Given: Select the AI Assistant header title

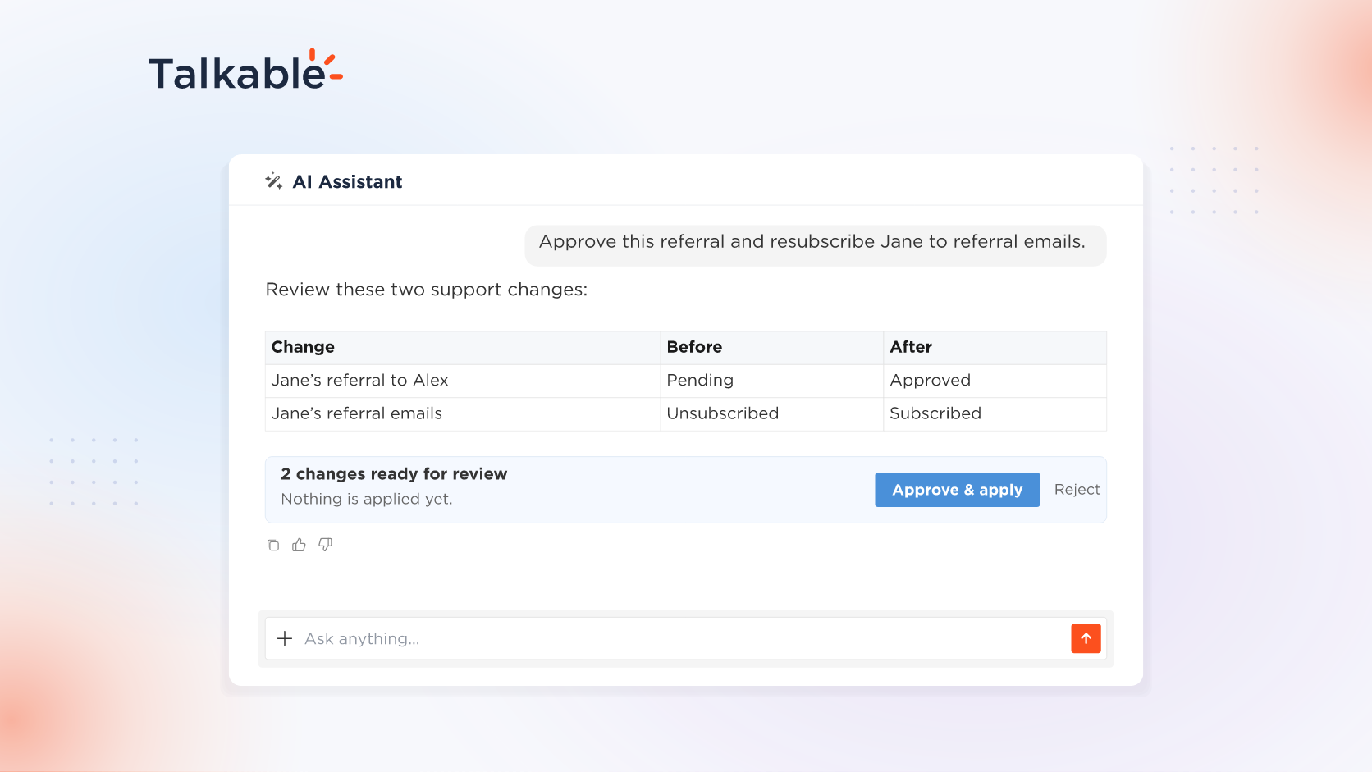Looking at the screenshot, I should pyautogui.click(x=348, y=182).
